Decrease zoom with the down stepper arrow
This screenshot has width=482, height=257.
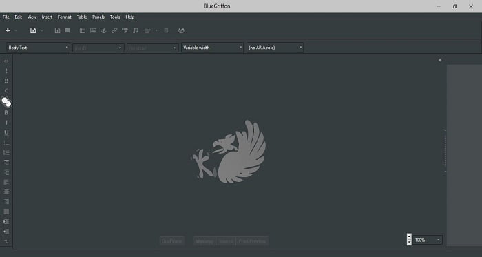pyautogui.click(x=409, y=243)
